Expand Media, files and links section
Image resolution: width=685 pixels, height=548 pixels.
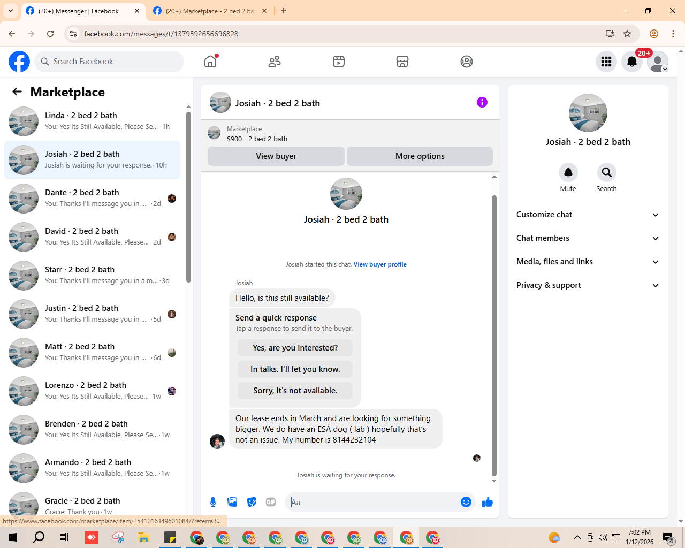(x=588, y=262)
